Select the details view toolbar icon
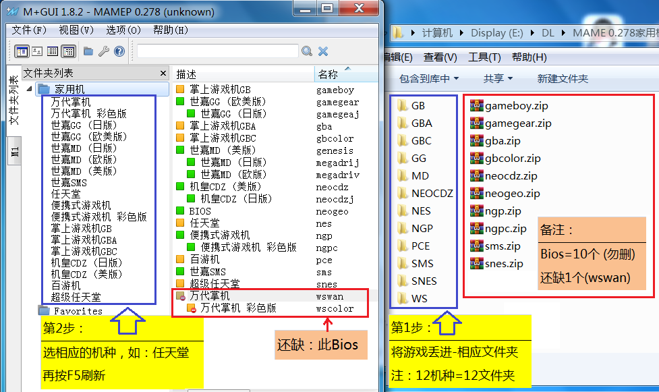 pyautogui.click(x=69, y=51)
